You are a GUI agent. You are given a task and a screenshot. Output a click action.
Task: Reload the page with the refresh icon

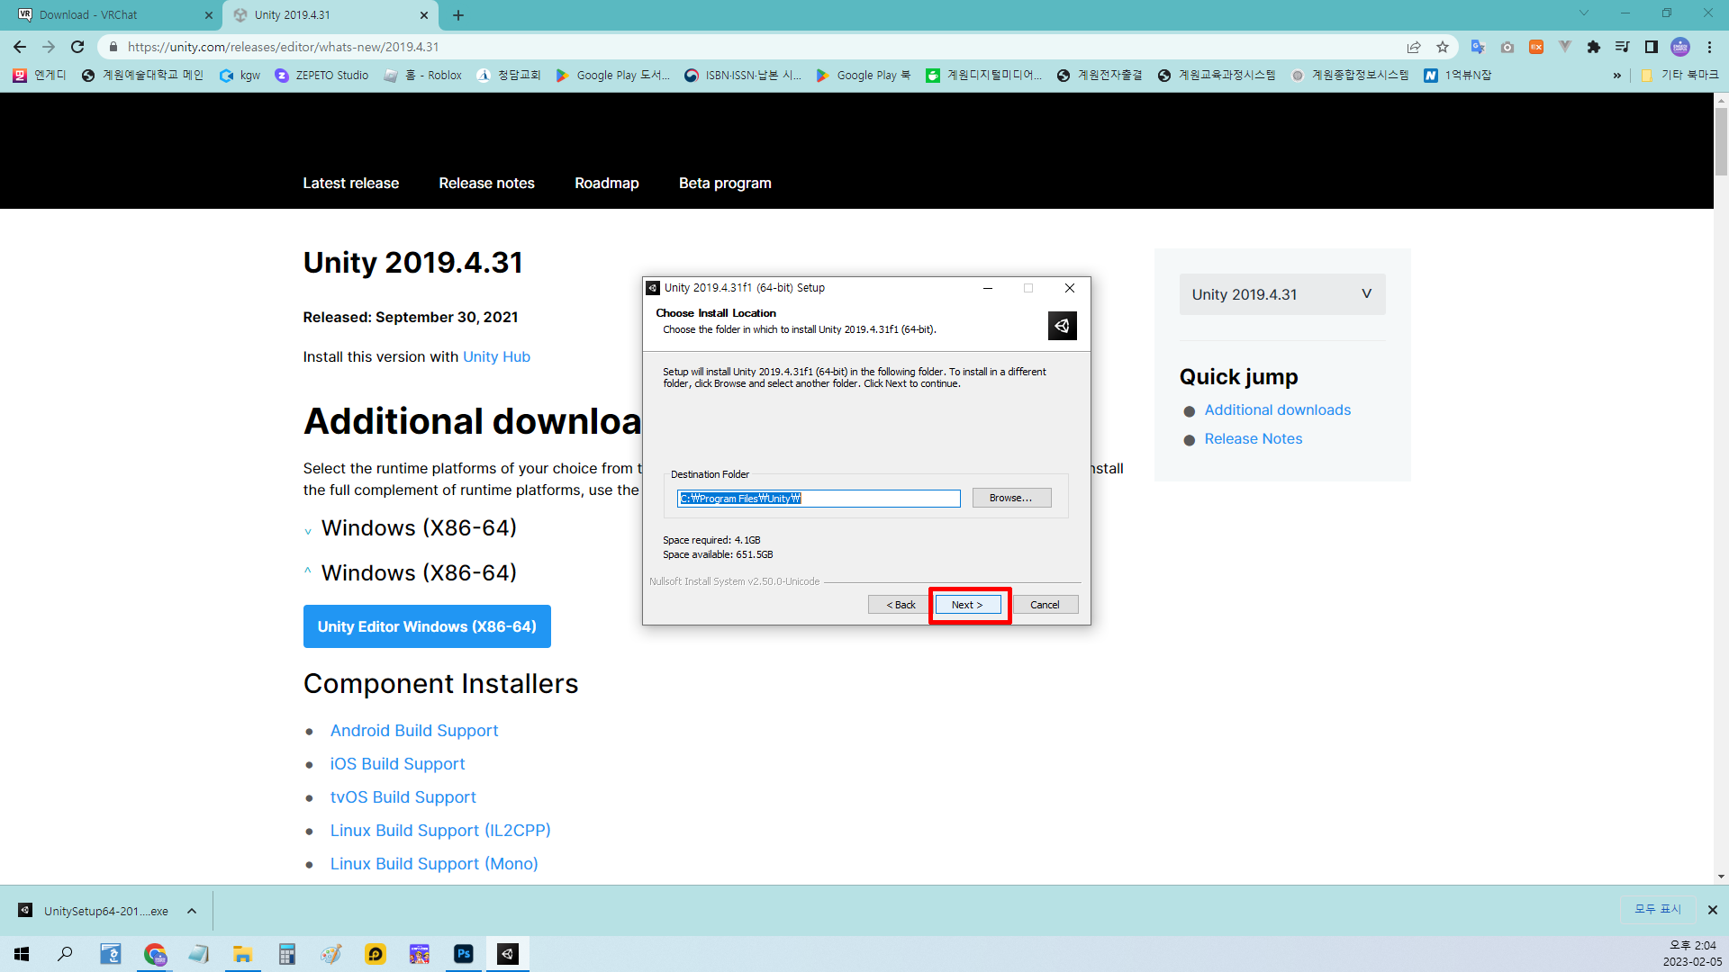[77, 47]
